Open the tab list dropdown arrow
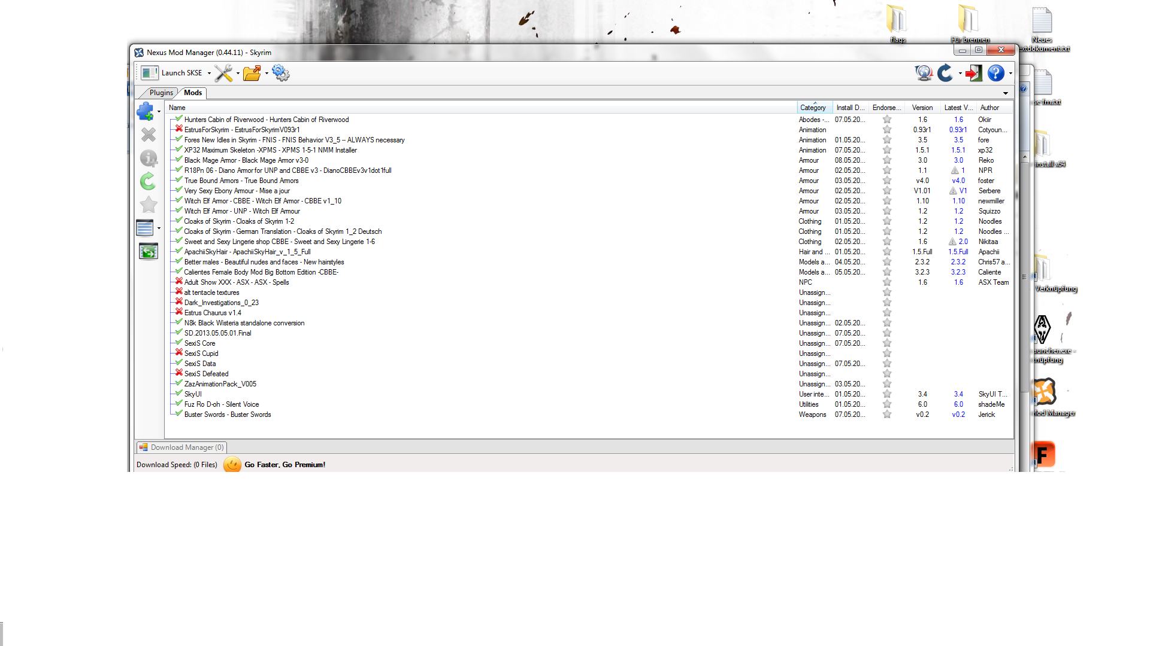The height and width of the screenshot is (646, 1150). [x=1006, y=93]
